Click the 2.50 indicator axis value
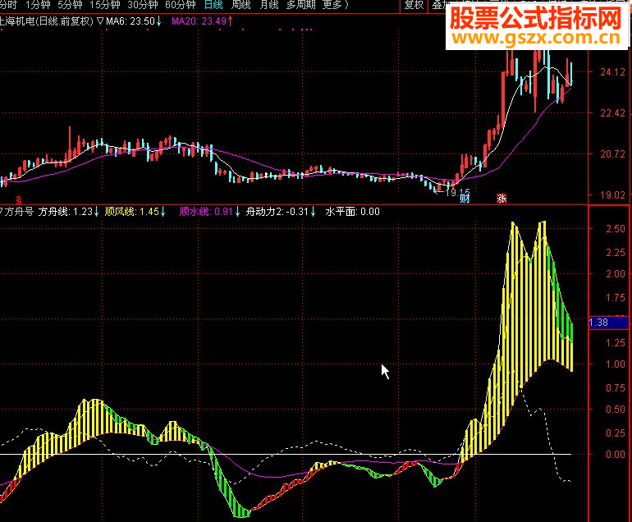This screenshot has height=522, width=632. click(x=616, y=228)
